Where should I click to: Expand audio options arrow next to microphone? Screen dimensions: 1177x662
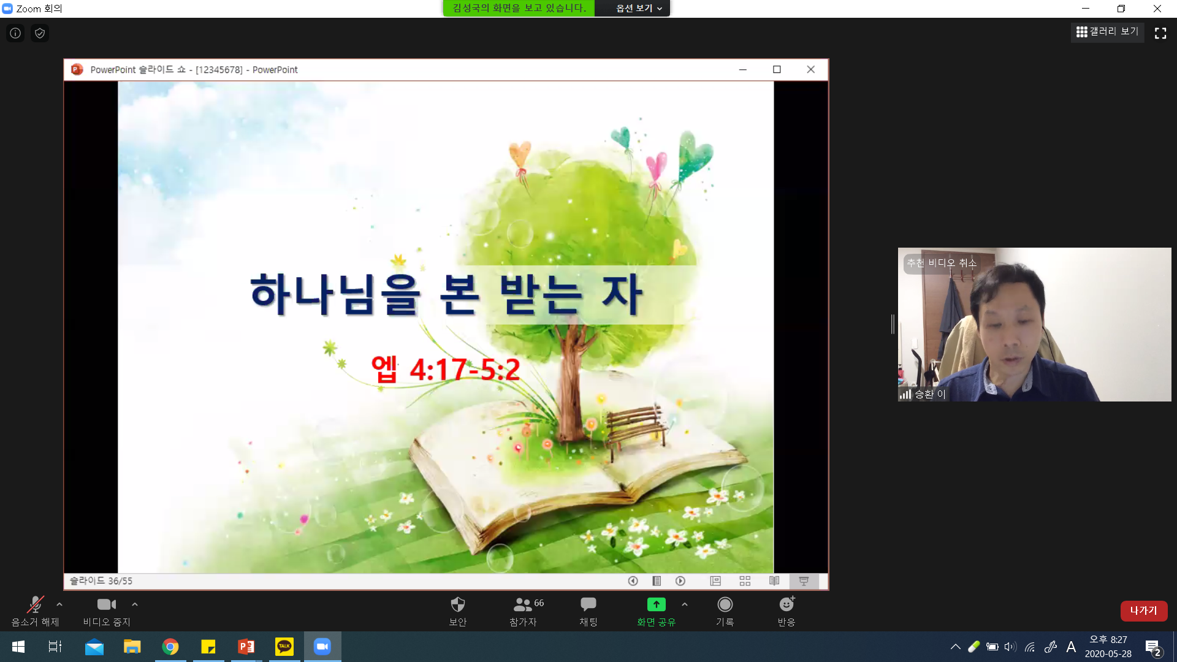coord(59,604)
